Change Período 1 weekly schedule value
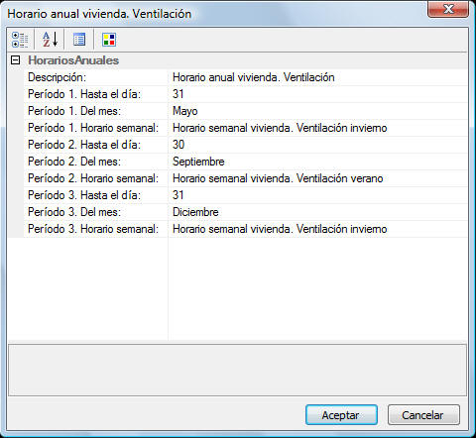 point(317,128)
